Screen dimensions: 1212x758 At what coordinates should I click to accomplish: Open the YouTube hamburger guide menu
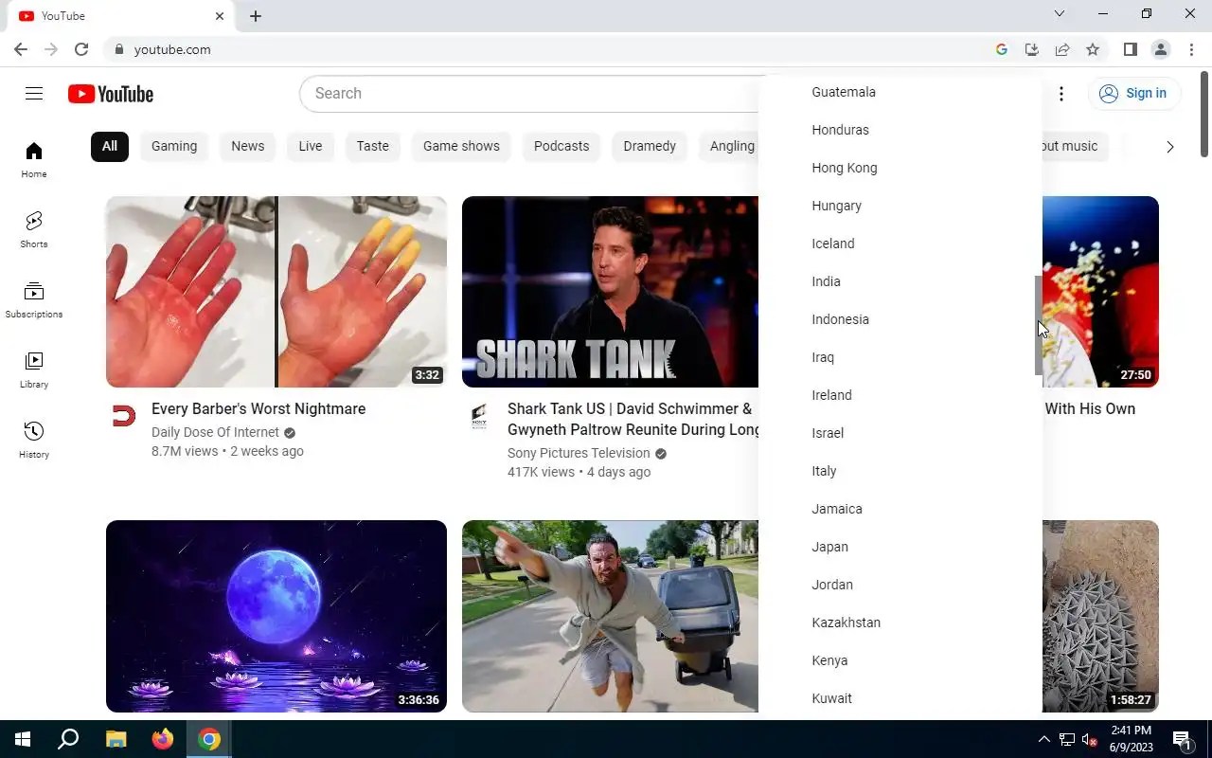34,93
